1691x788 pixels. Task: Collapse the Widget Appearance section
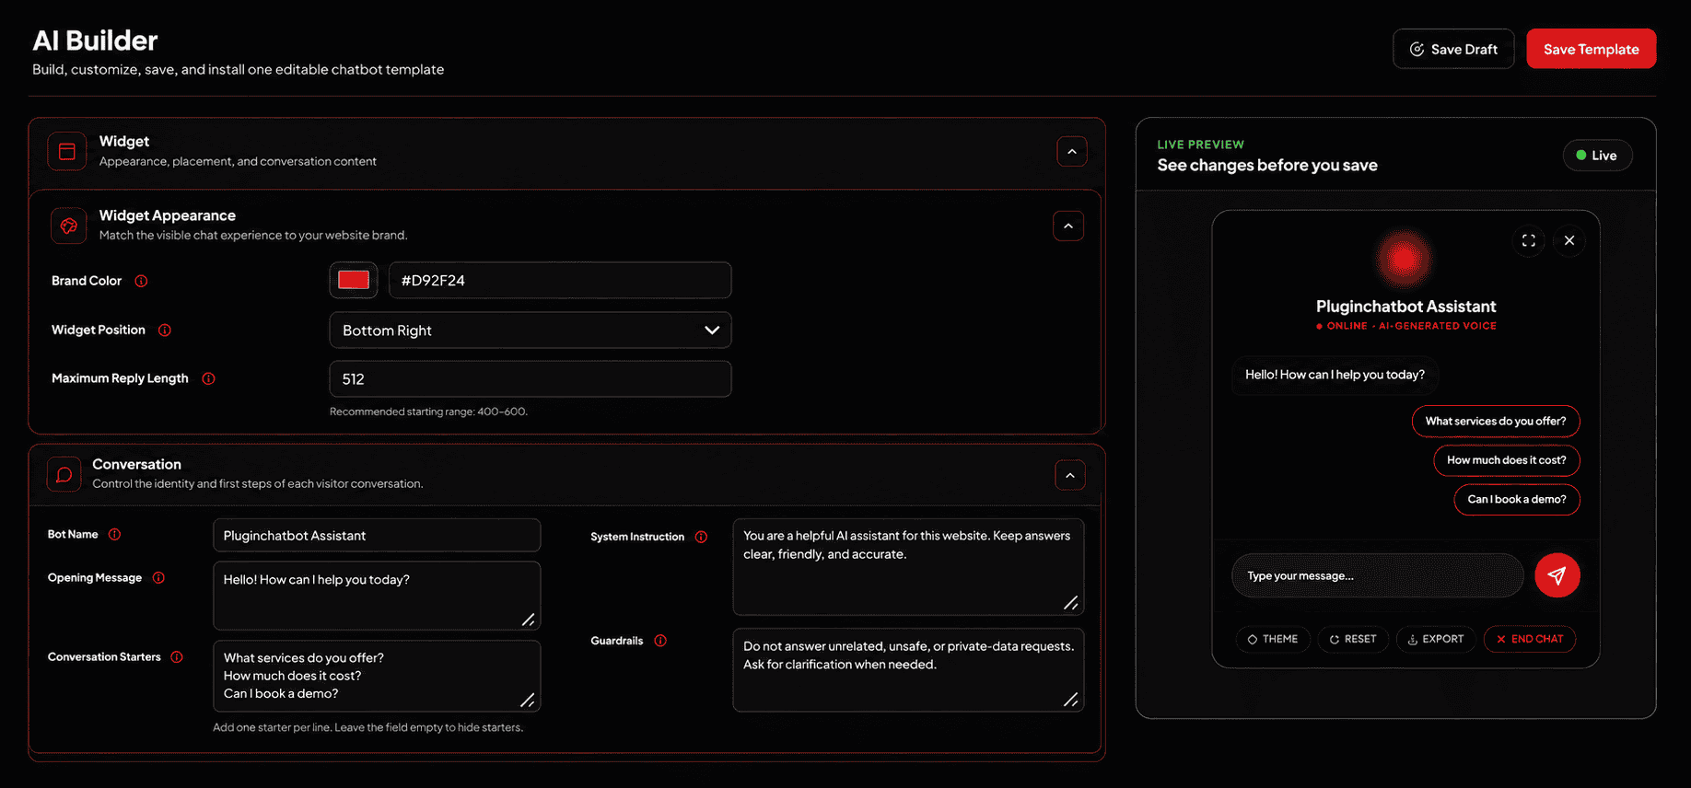pyautogui.click(x=1068, y=226)
